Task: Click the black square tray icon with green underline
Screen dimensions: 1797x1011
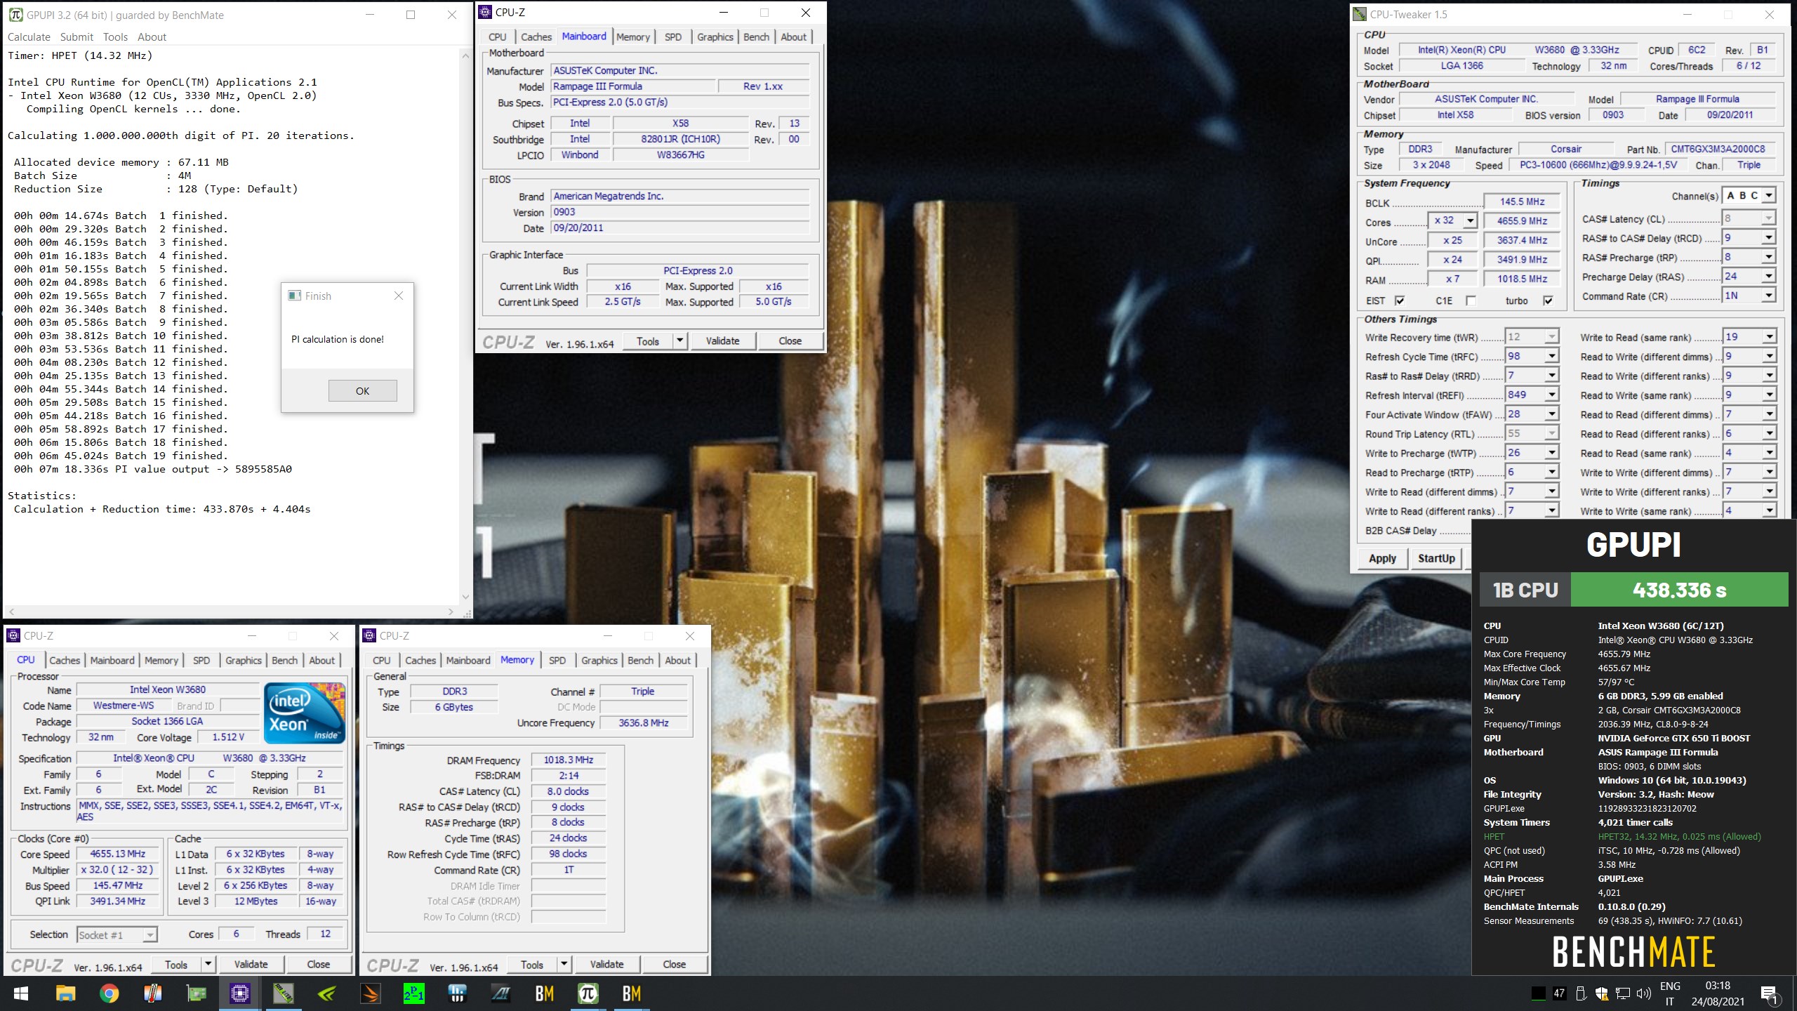Action: pyautogui.click(x=1538, y=993)
